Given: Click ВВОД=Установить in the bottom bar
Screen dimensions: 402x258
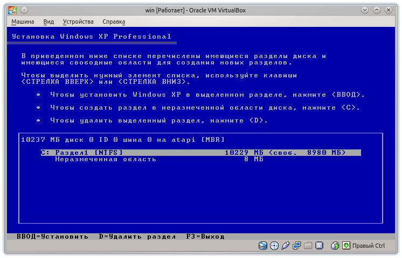Looking at the screenshot, I should pos(52,236).
